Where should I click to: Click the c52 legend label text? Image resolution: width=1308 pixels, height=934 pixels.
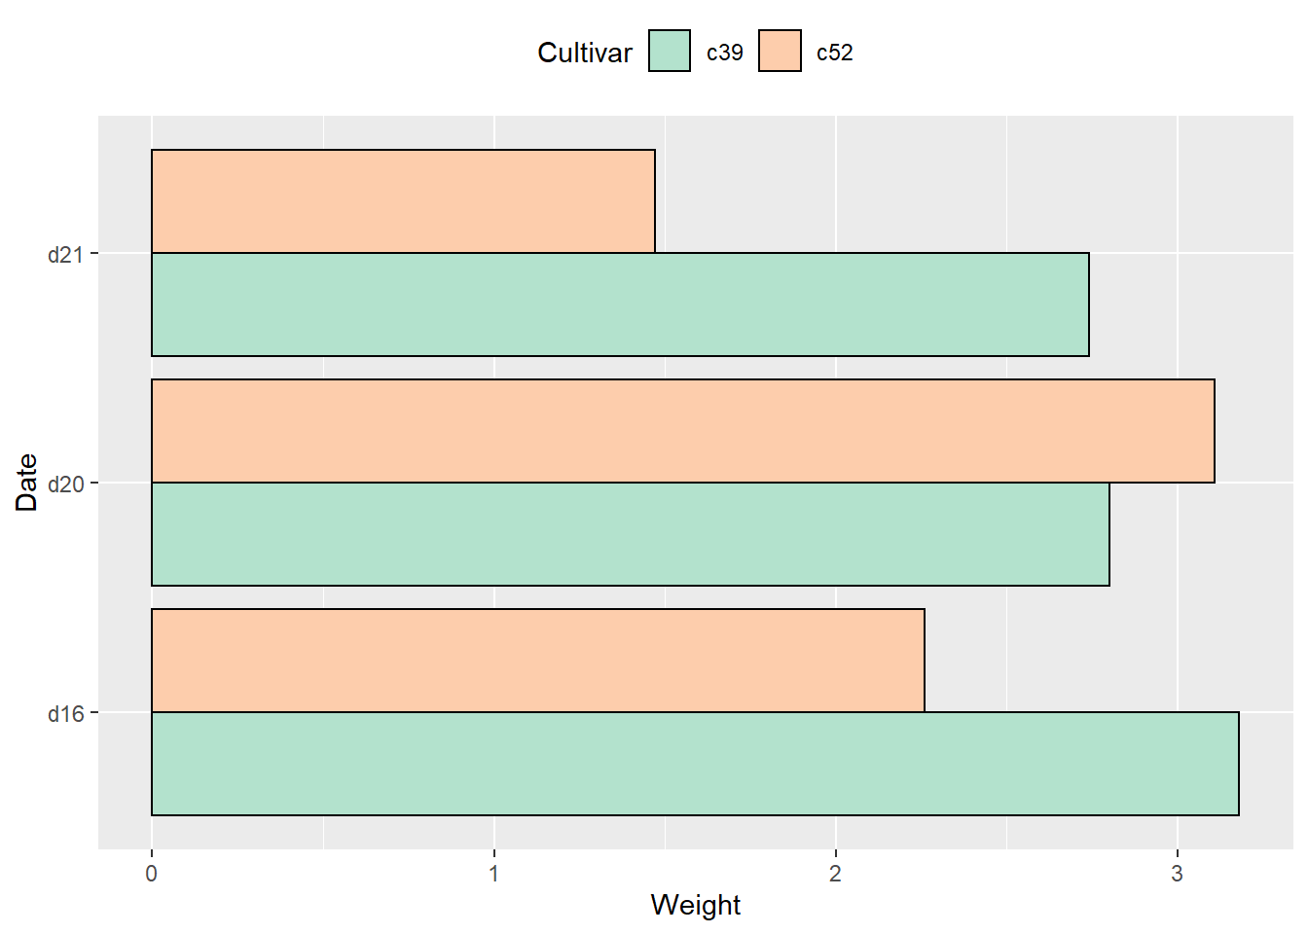click(835, 53)
